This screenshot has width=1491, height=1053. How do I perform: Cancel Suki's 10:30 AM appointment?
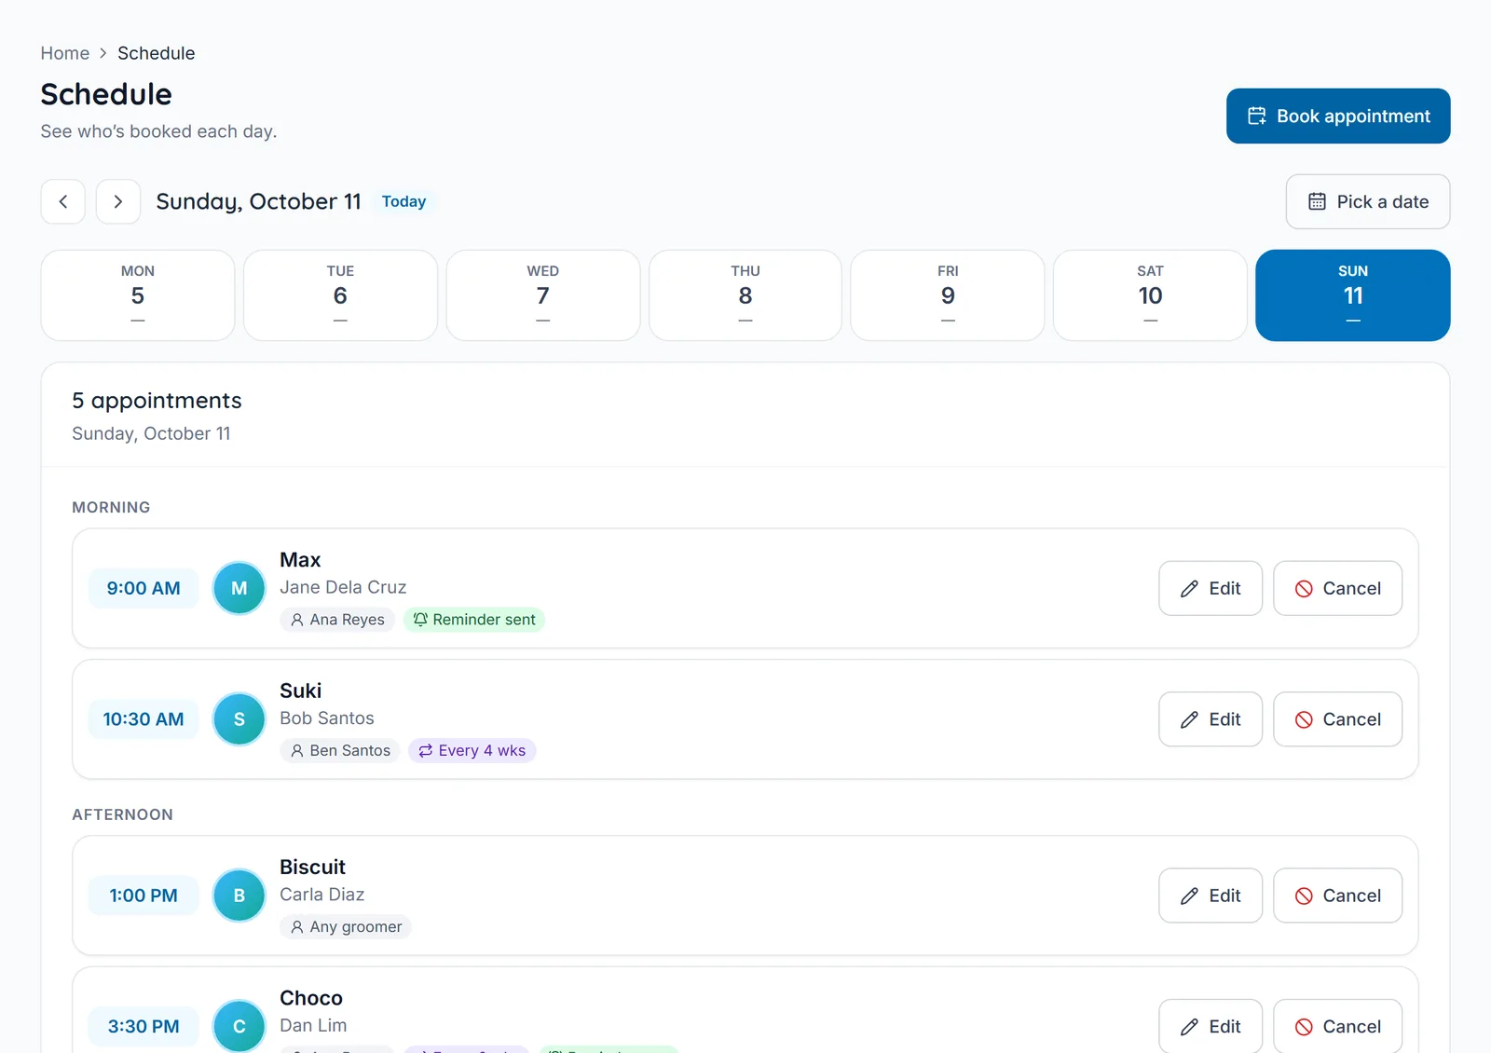click(1337, 719)
